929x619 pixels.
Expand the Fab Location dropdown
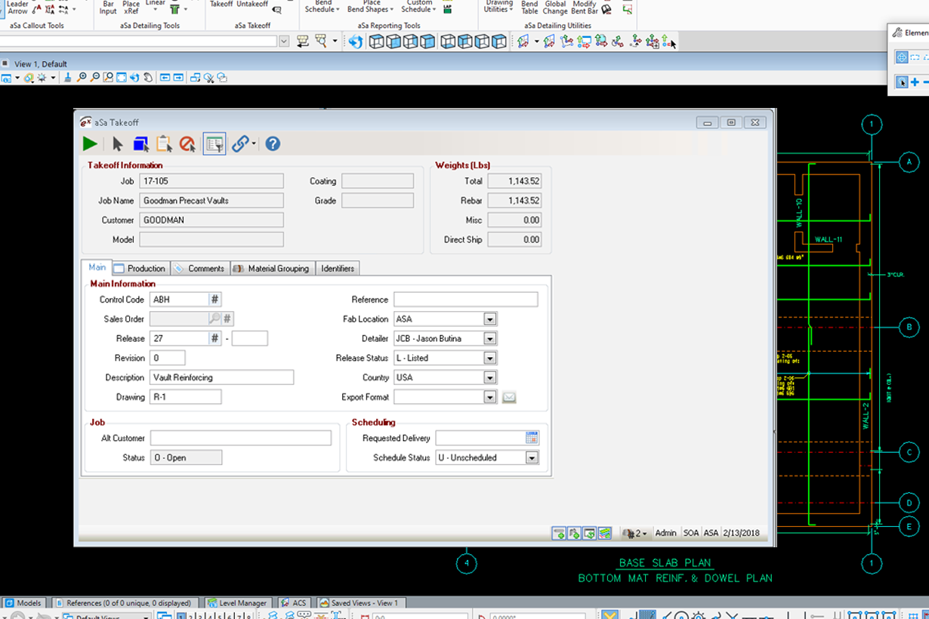tap(490, 319)
